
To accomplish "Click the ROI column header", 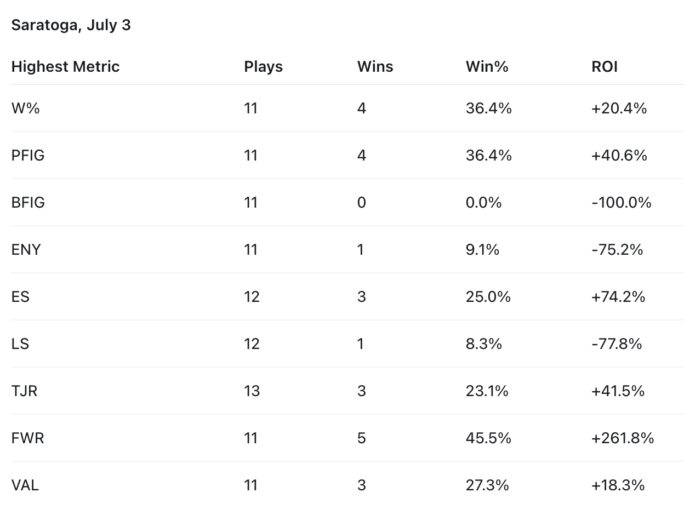I will point(605,67).
